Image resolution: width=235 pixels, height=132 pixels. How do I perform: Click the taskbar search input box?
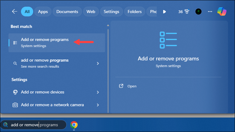(33, 125)
